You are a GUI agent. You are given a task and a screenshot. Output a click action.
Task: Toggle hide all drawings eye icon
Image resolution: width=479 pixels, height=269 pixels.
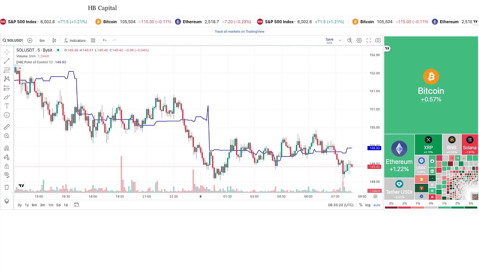[x=7, y=174]
